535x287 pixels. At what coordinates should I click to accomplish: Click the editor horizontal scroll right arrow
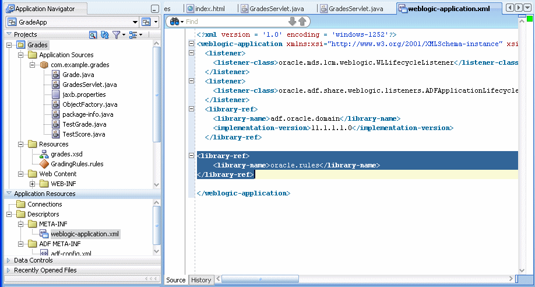click(x=511, y=279)
